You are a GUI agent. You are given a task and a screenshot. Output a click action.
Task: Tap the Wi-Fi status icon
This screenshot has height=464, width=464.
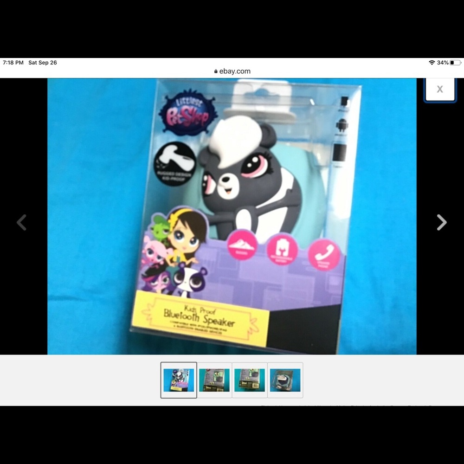tap(432, 63)
